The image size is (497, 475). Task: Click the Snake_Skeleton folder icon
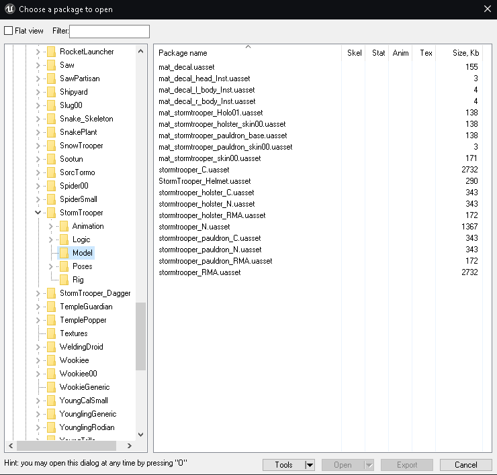[x=51, y=119]
